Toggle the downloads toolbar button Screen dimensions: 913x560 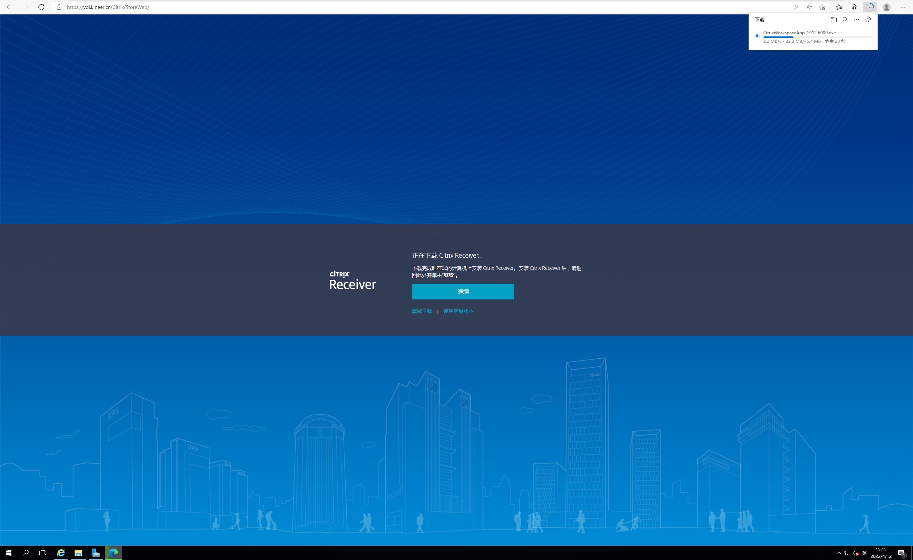(871, 7)
